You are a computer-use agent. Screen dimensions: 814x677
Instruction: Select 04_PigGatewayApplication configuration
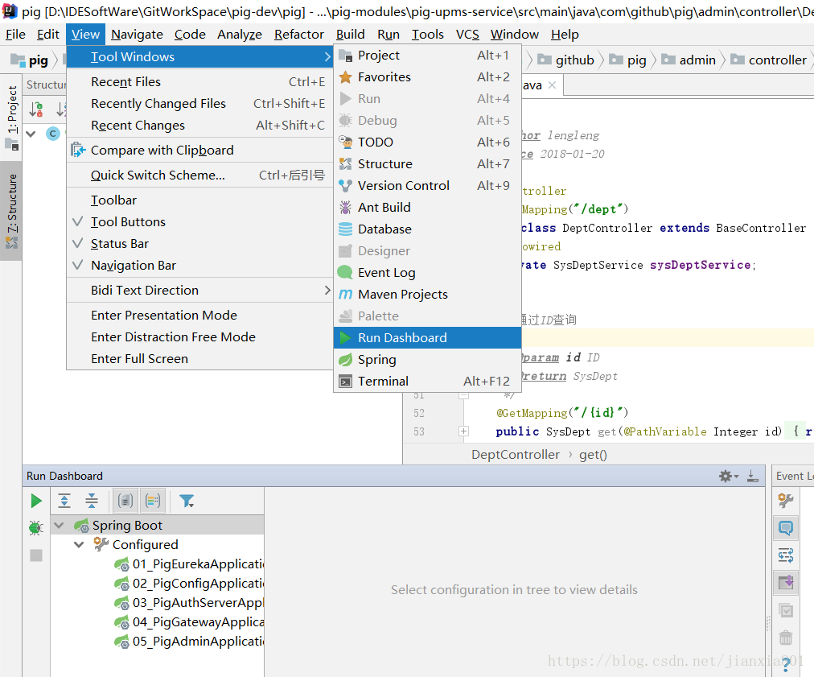[189, 622]
